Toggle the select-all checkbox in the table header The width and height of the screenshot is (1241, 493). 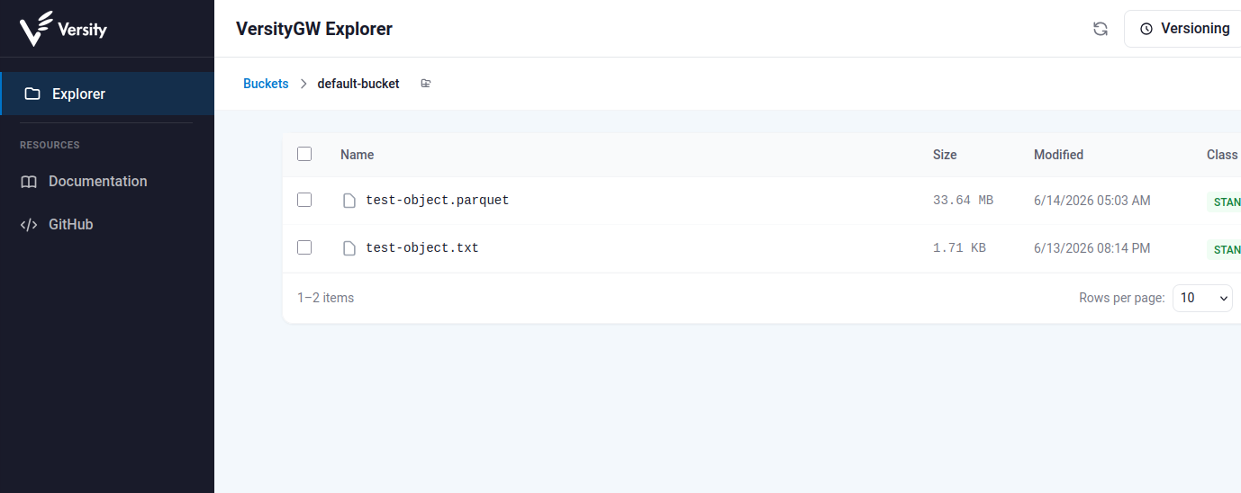coord(304,154)
